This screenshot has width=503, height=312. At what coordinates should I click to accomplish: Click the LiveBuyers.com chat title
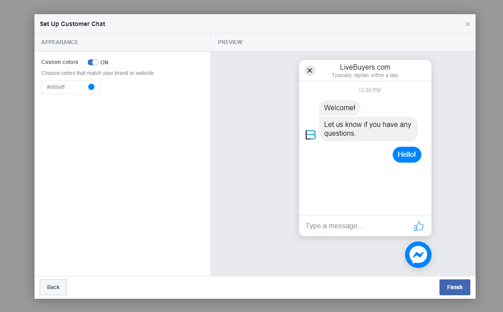tap(365, 67)
